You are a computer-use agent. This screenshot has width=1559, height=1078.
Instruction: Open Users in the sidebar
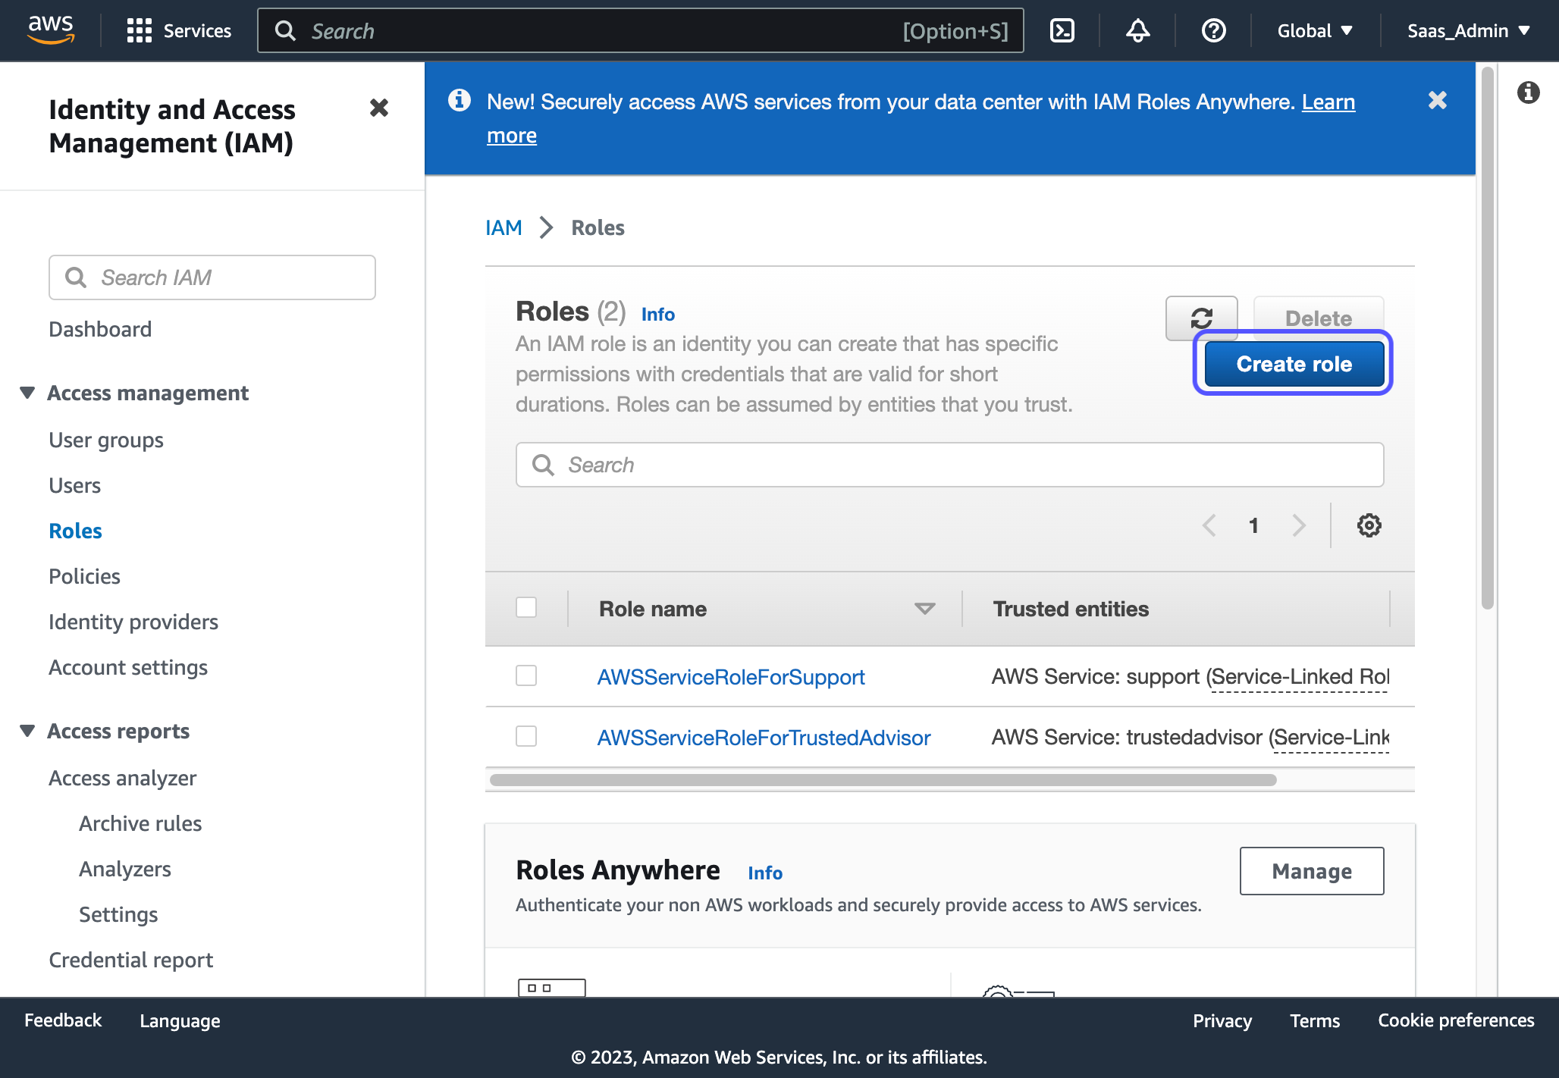(x=74, y=485)
